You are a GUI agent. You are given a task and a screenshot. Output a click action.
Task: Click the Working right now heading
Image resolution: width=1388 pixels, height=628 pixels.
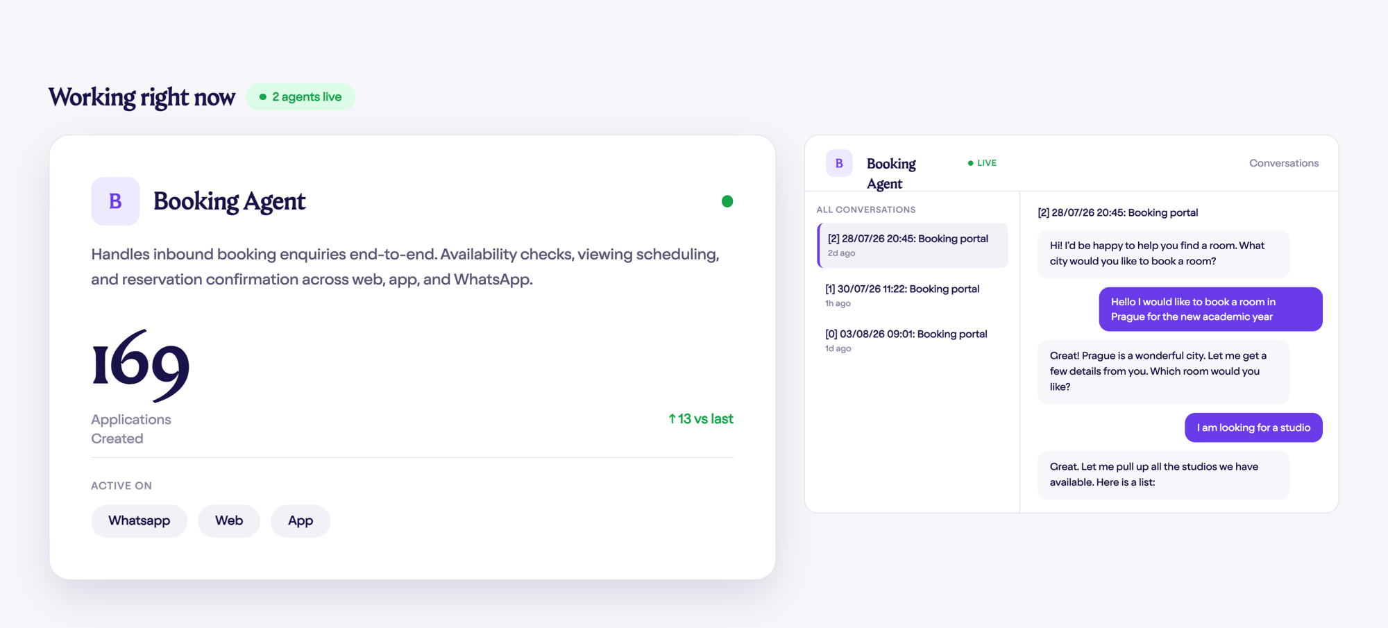pos(142,97)
